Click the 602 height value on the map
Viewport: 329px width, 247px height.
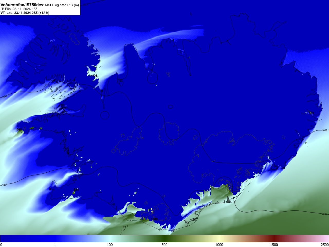point(19,129)
